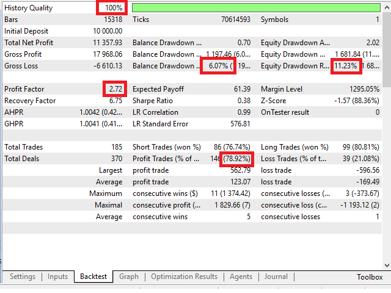Image resolution: width=391 pixels, height=293 pixels.
Task: Open the Inputs tab
Action: click(x=58, y=277)
